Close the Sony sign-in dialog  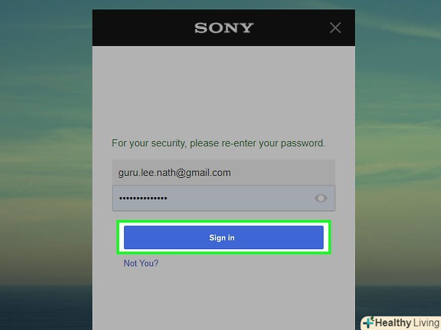coord(335,28)
